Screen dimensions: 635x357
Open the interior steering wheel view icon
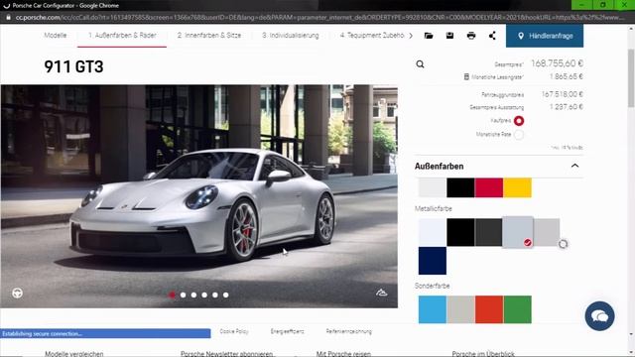click(17, 293)
